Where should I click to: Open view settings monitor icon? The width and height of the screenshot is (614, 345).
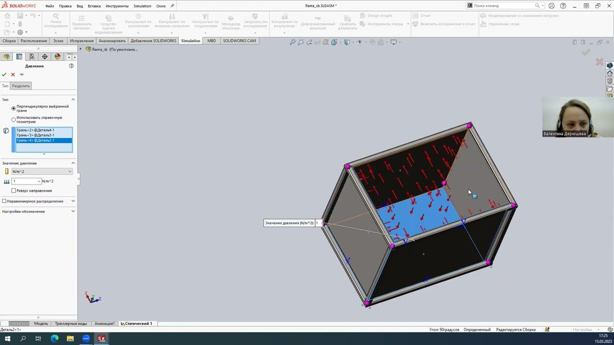394,42
